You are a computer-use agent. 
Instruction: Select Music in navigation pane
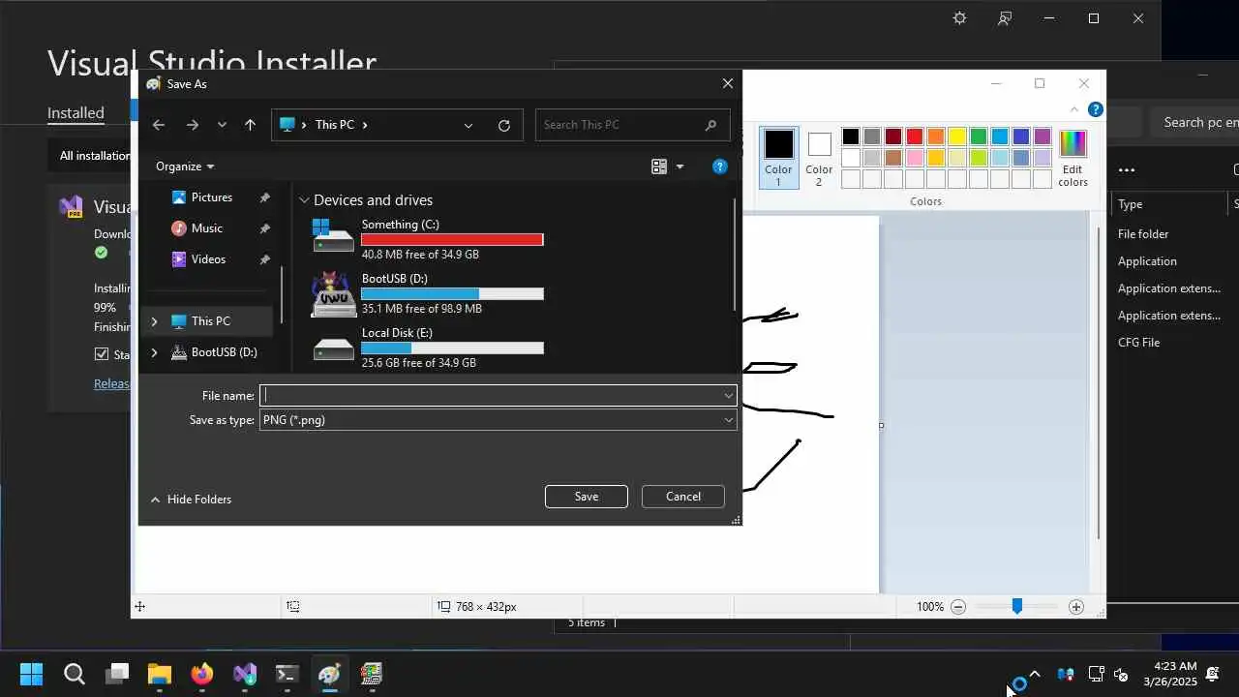point(206,228)
